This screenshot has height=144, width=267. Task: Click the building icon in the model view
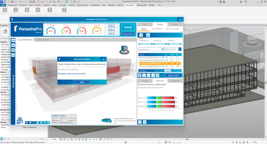[20, 120]
